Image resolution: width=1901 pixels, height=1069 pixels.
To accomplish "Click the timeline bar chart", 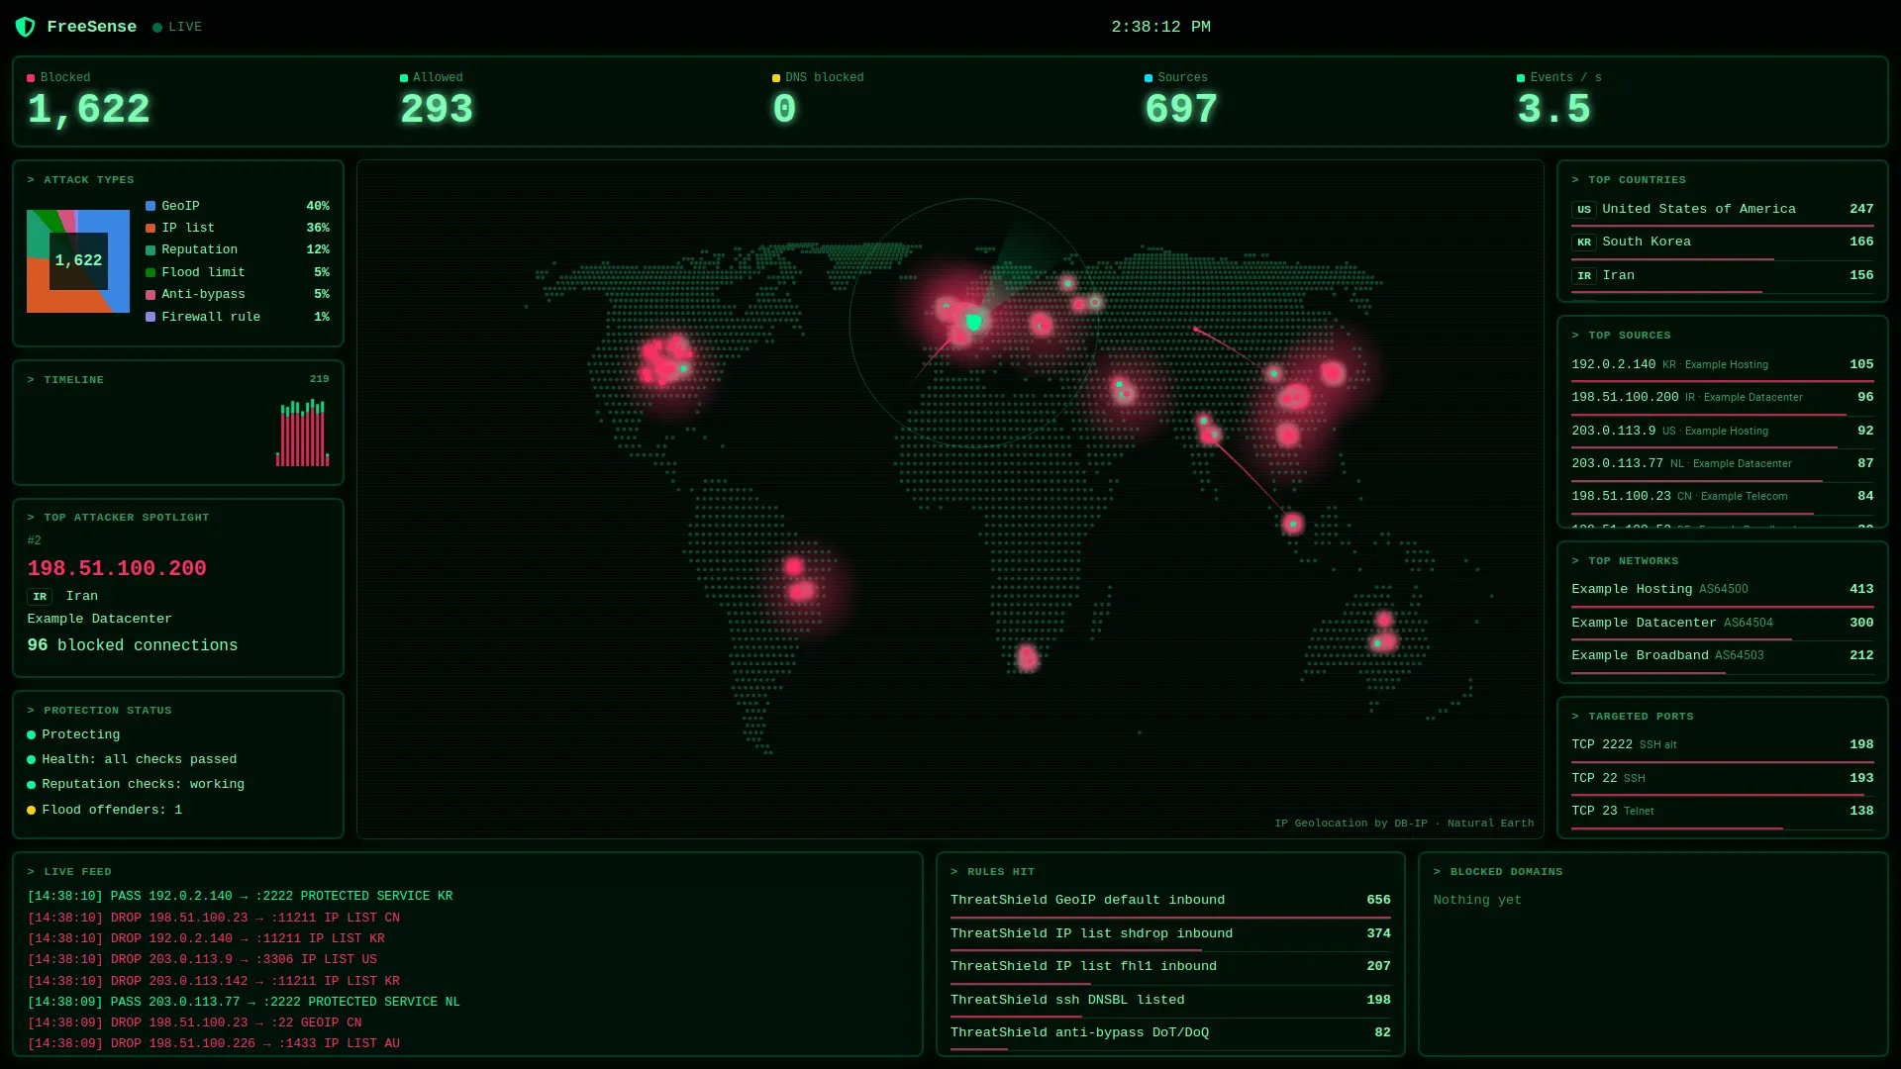I will coord(302,433).
